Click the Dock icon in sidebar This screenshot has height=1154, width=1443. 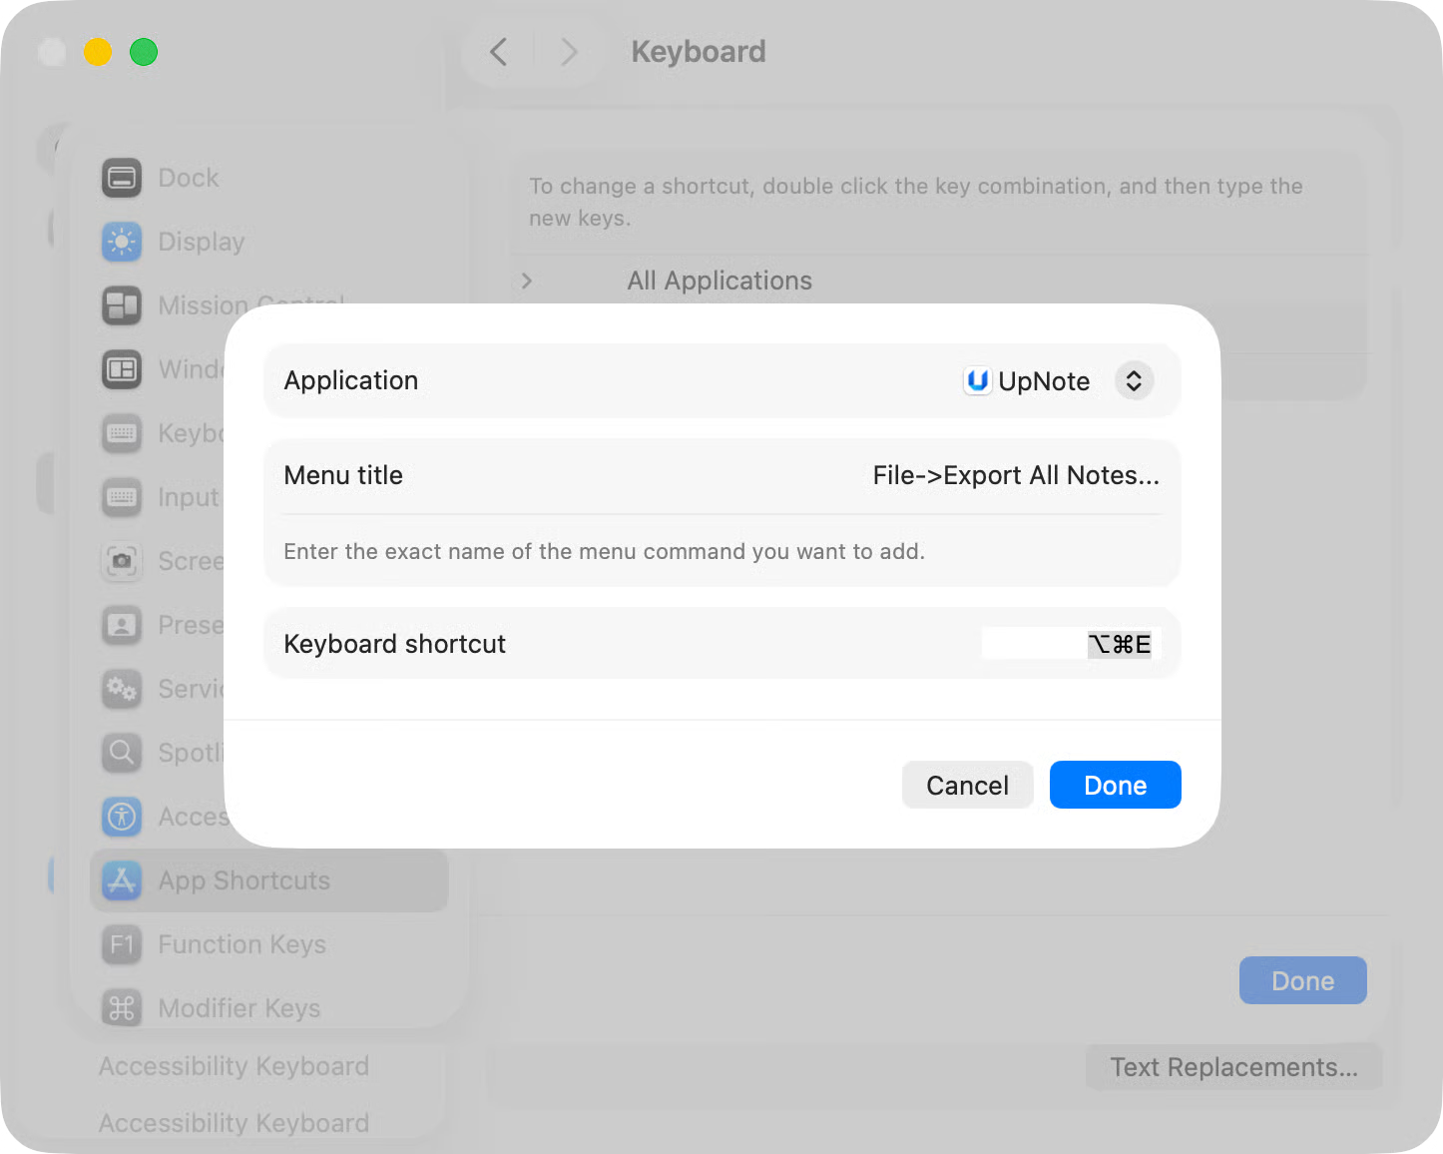point(122,178)
